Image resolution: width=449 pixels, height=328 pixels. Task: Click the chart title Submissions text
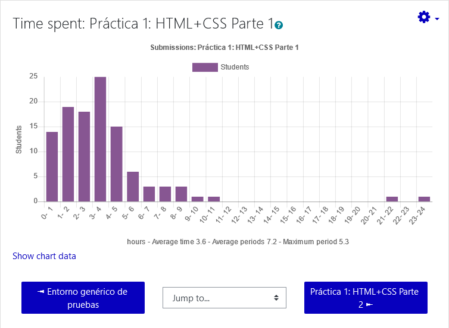click(224, 47)
